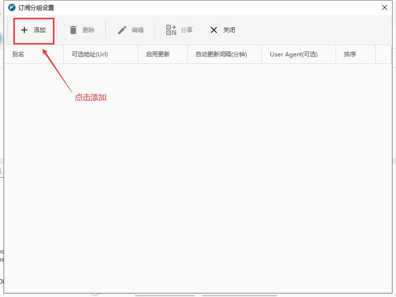Screen dimensions: 396x297
Task: Click the X icon beside 关闭
Action: (x=214, y=30)
